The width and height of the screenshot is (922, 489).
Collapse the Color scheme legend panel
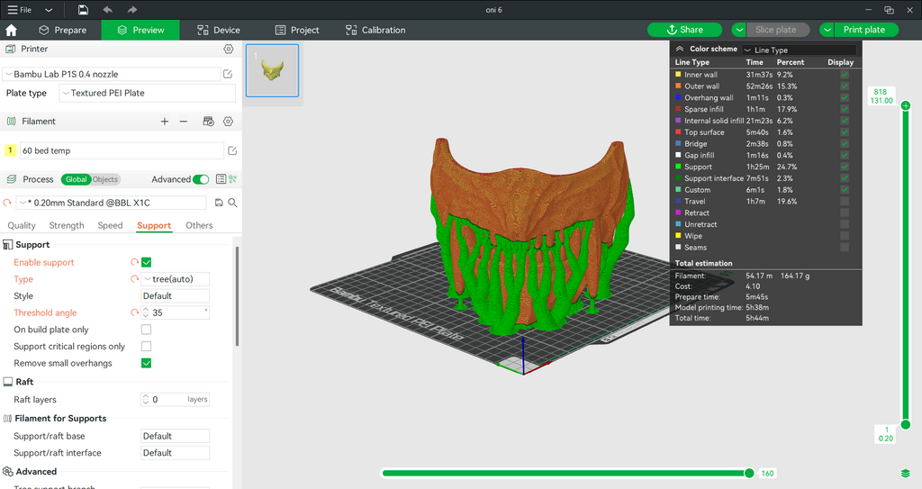pyautogui.click(x=680, y=49)
